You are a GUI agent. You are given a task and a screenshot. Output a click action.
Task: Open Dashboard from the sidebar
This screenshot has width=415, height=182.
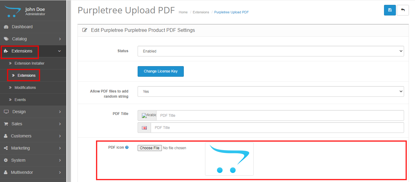[x=33, y=27]
